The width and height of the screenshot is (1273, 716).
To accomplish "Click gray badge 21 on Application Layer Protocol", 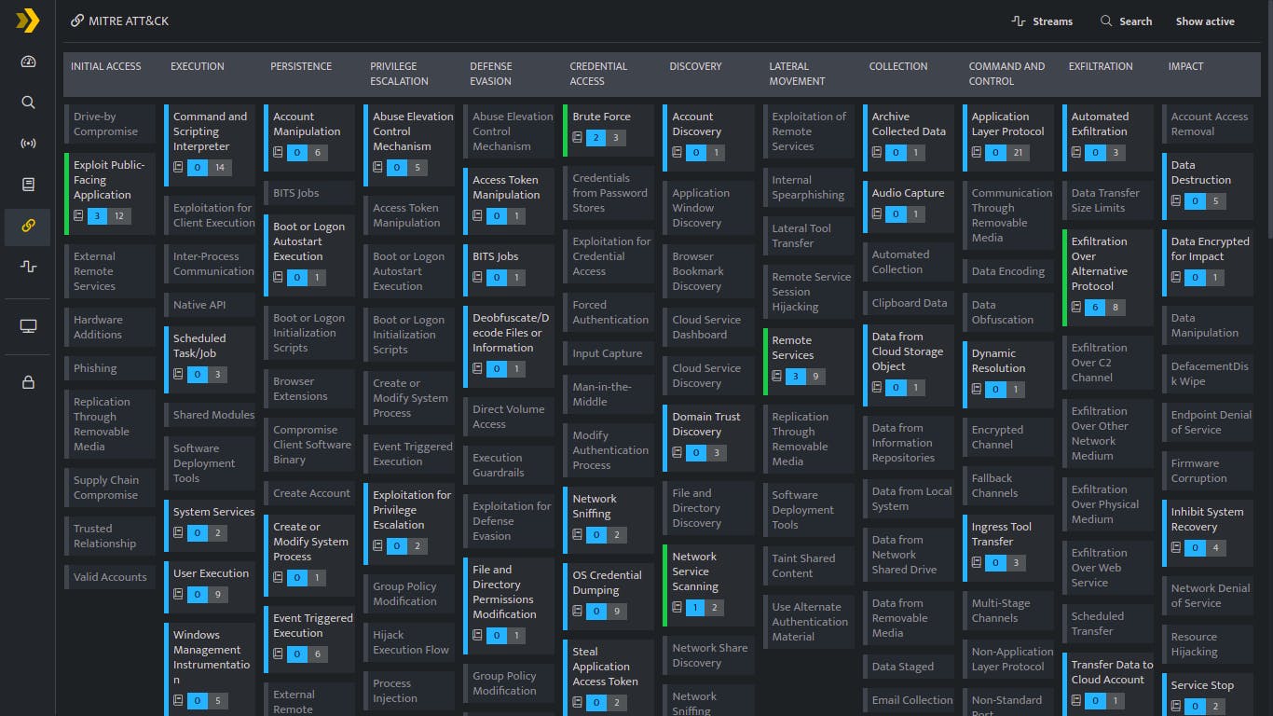I will [x=1018, y=153].
